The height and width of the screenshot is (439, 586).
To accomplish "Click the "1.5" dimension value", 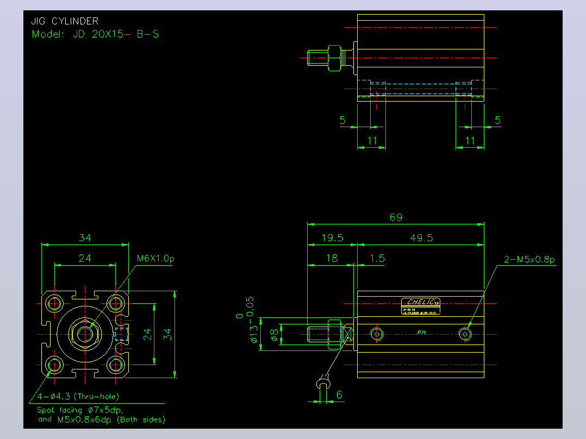I will point(377,258).
